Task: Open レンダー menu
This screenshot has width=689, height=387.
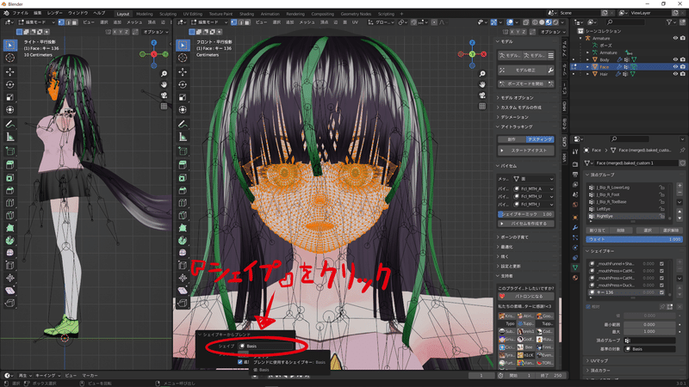Action: coord(54,13)
